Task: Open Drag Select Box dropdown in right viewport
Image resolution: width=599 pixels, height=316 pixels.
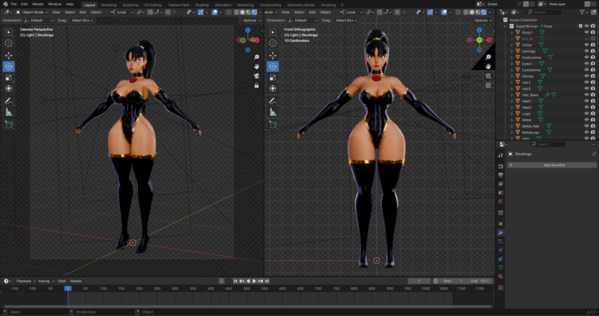Action: pyautogui.click(x=346, y=20)
